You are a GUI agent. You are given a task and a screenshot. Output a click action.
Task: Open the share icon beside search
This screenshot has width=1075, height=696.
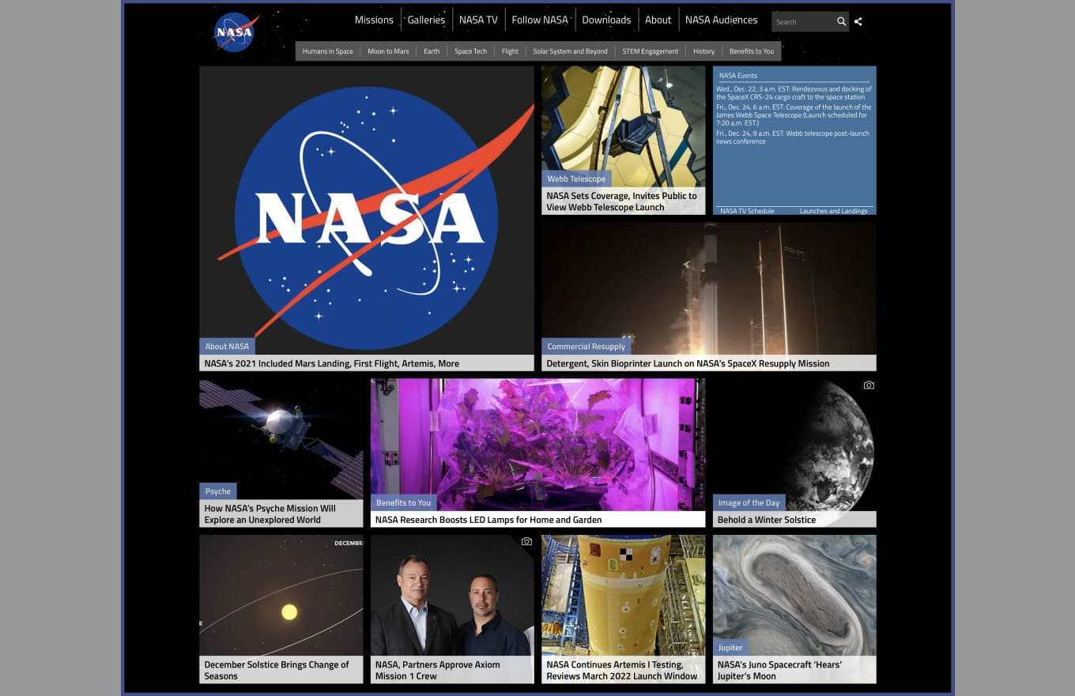pyautogui.click(x=858, y=22)
